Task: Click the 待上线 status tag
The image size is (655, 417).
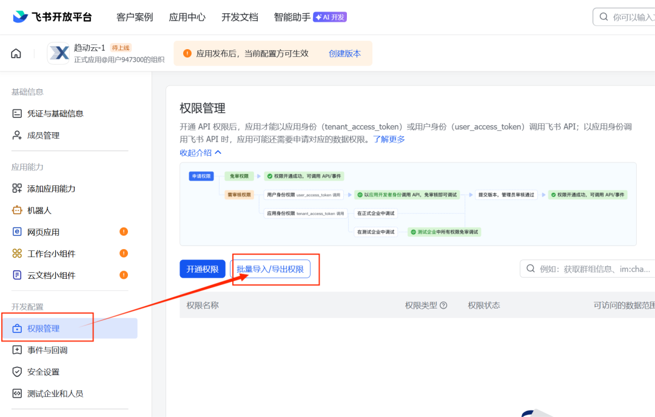Action: (x=121, y=48)
